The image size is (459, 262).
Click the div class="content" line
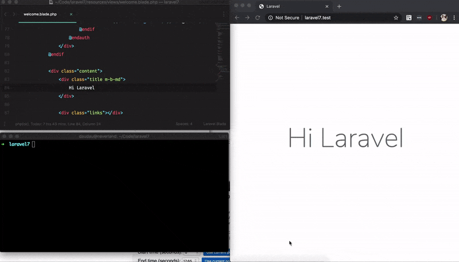(75, 71)
